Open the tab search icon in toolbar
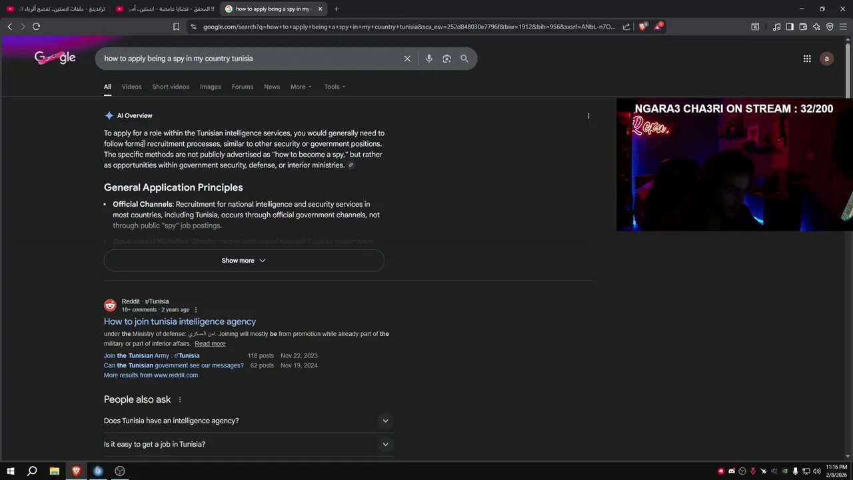The width and height of the screenshot is (853, 480). tap(755, 27)
